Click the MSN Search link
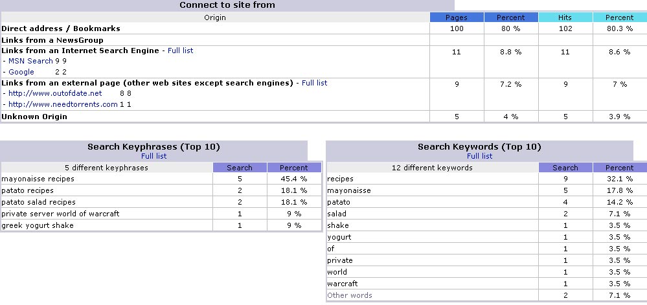 pos(30,61)
